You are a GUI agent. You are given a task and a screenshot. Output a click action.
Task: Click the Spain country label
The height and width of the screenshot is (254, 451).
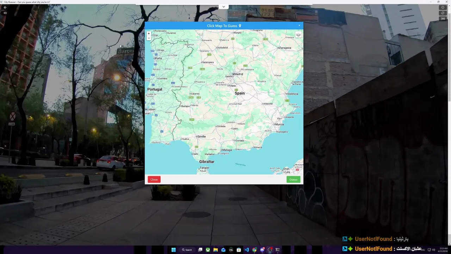click(x=240, y=93)
